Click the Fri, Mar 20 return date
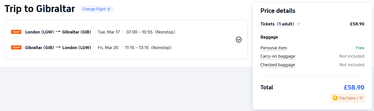The image size is (374, 111). click(108, 48)
